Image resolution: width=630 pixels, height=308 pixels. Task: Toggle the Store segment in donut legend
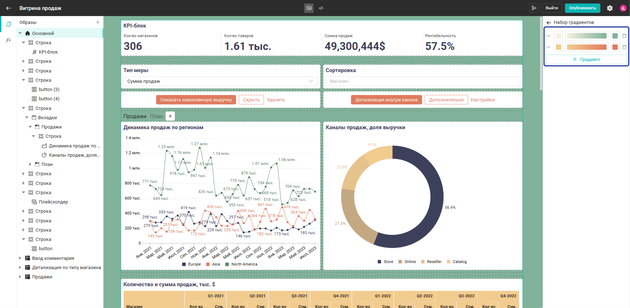pos(385,262)
